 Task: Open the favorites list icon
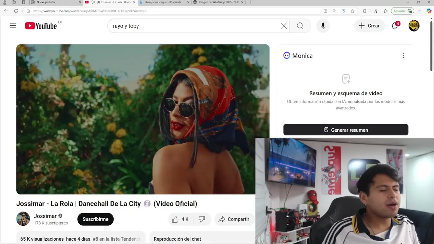click(386, 11)
